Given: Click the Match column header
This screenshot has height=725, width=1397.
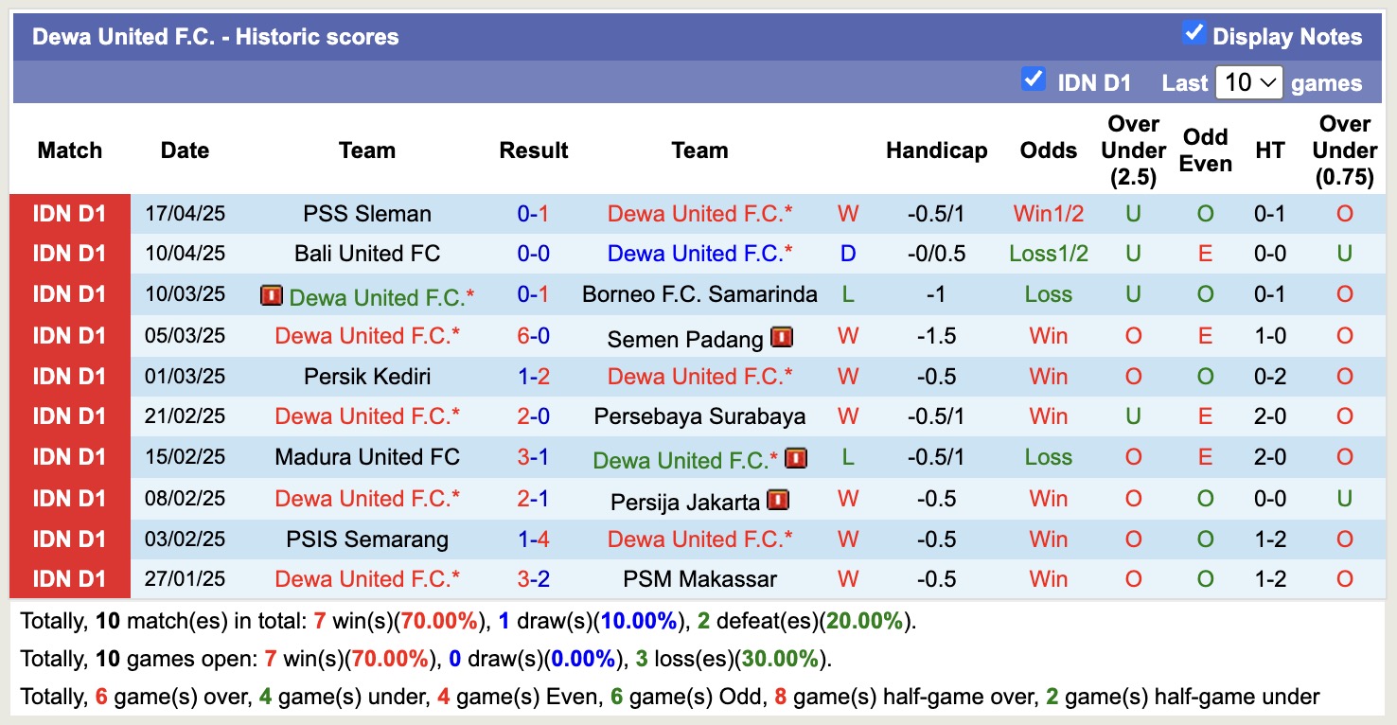Looking at the screenshot, I should pos(69,150).
